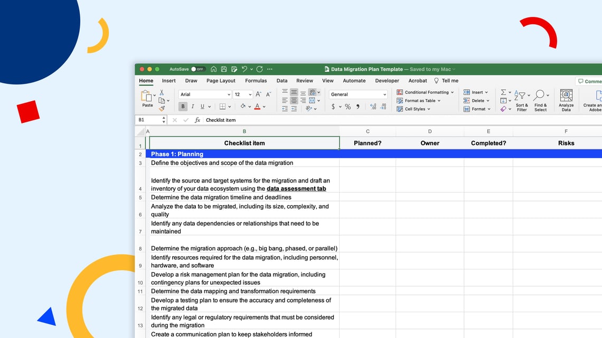Open the Number Format dropdown showing General
Image resolution: width=602 pixels, height=338 pixels.
pyautogui.click(x=358, y=94)
